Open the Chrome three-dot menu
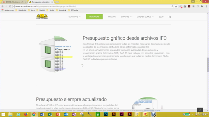 click(x=207, y=6)
